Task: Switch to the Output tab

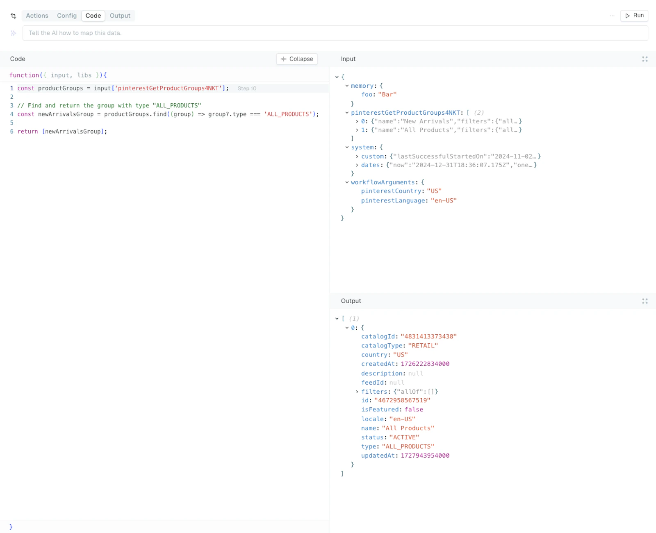Action: [x=120, y=16]
